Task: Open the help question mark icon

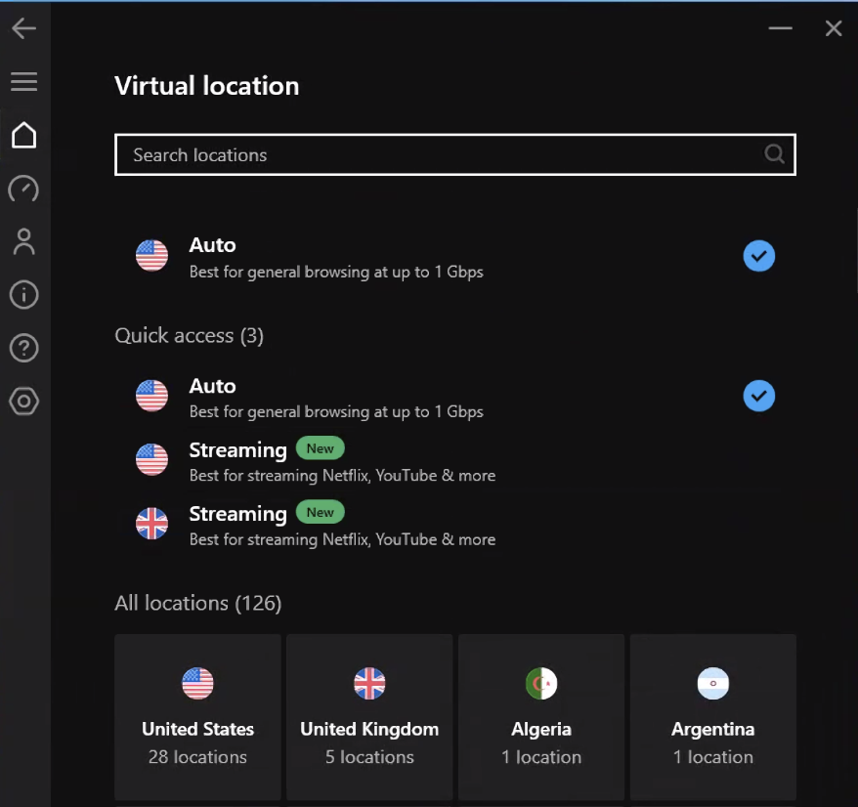Action: coord(24,348)
